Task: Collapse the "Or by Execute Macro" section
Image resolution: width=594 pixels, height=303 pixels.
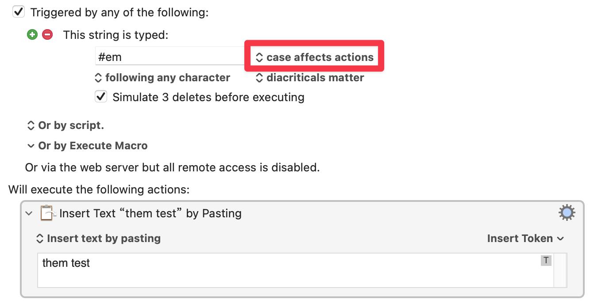Action: coord(31,146)
